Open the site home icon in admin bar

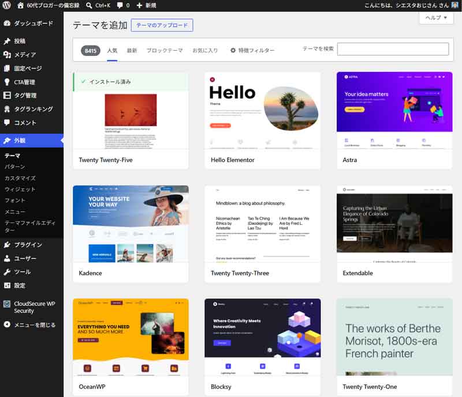tap(20, 5)
